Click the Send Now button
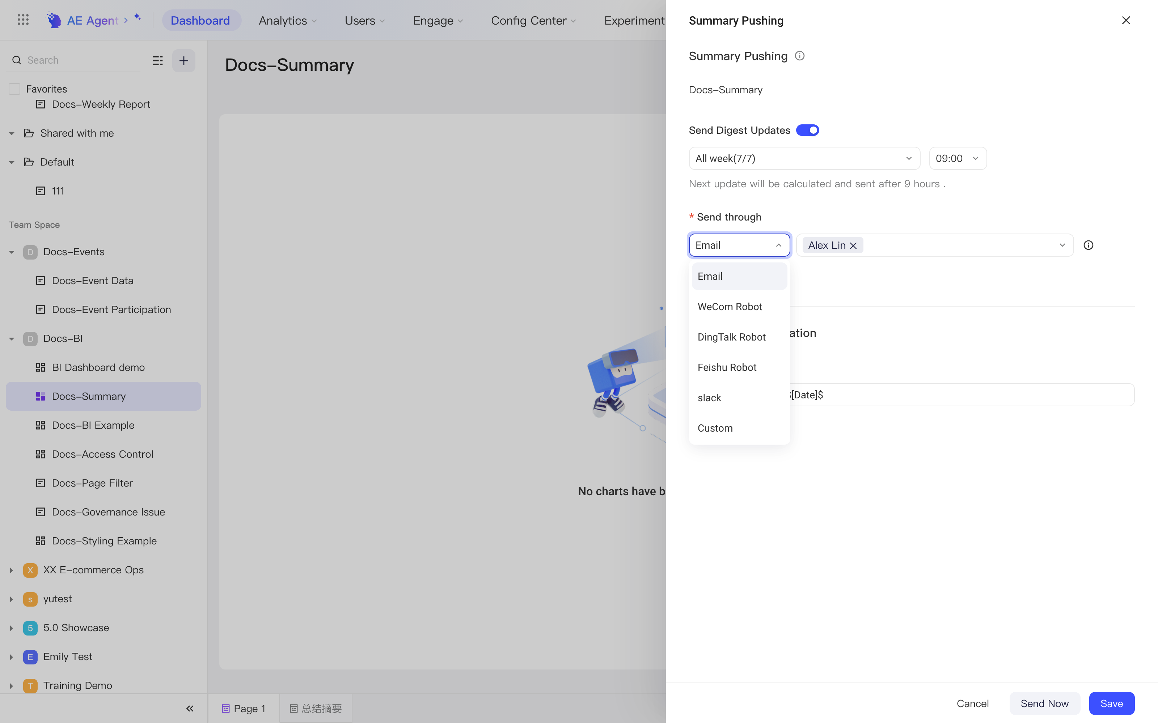Viewport: 1158px width, 723px height. (1045, 703)
